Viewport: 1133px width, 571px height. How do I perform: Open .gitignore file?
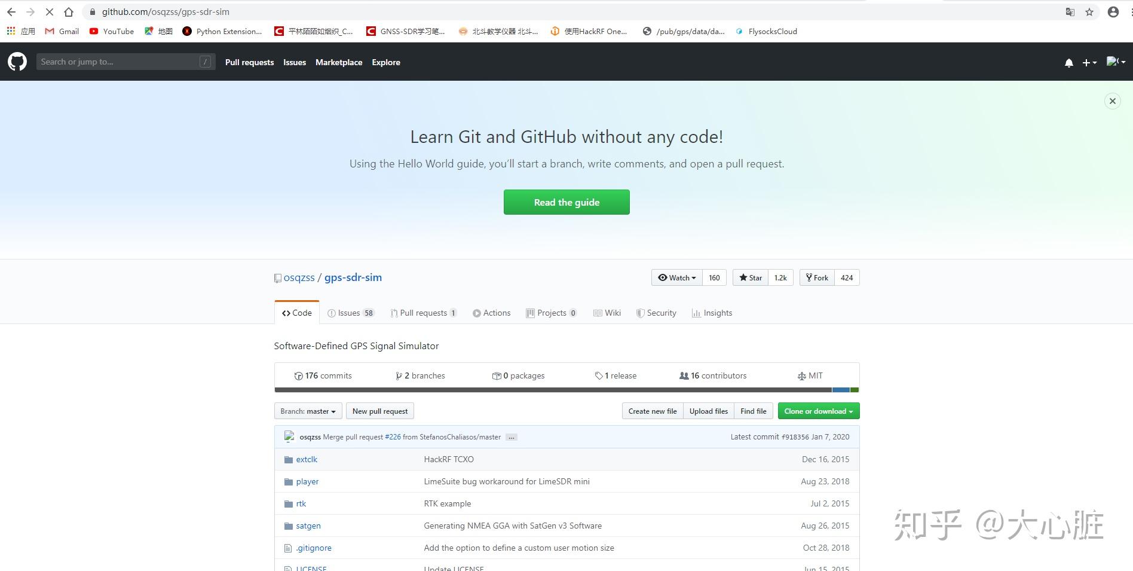(314, 548)
